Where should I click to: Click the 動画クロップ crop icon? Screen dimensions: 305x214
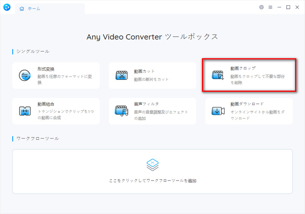[x=218, y=75]
